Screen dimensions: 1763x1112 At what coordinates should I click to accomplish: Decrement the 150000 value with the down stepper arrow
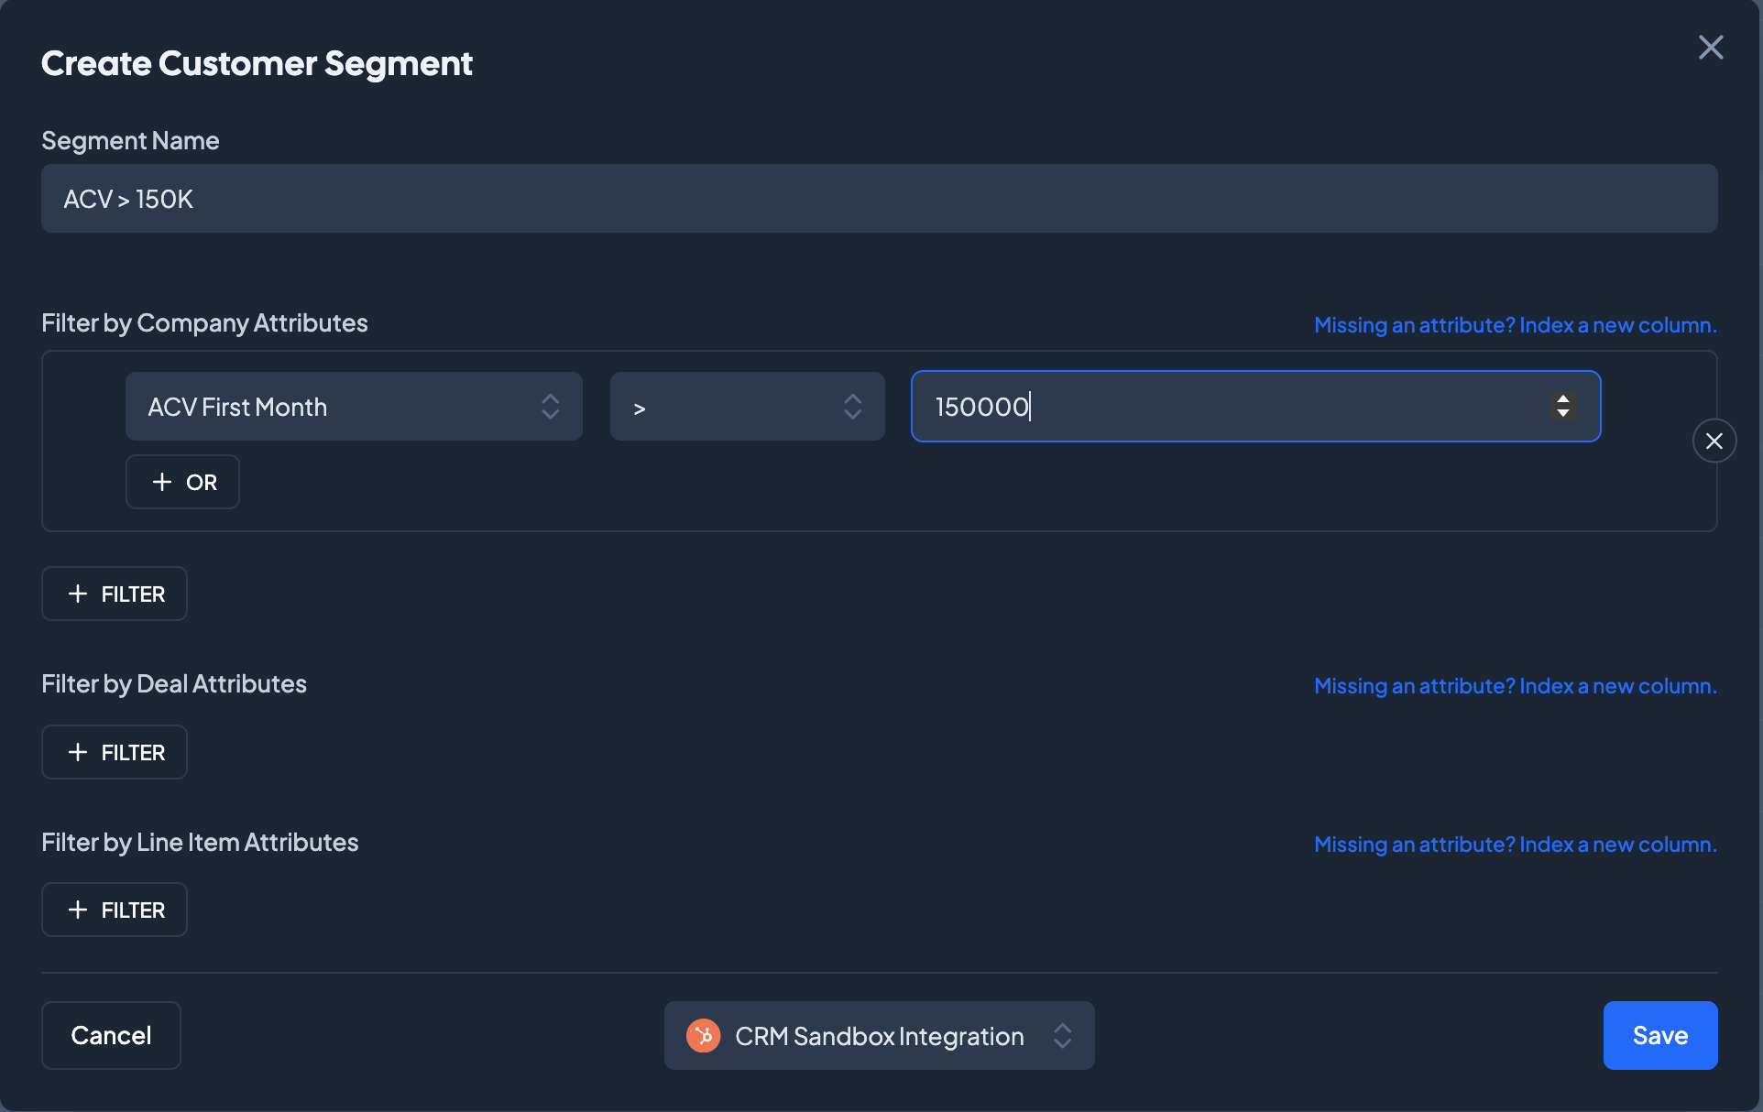(1563, 414)
